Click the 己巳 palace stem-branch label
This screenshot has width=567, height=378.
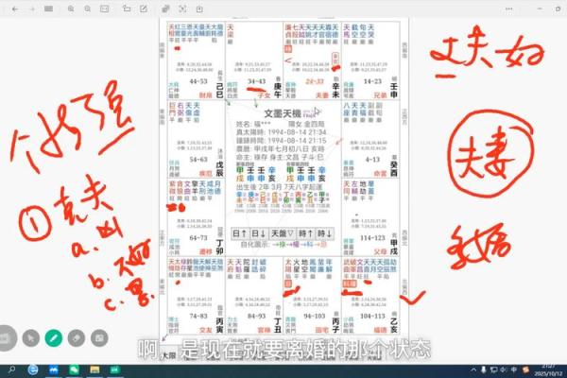click(x=219, y=91)
